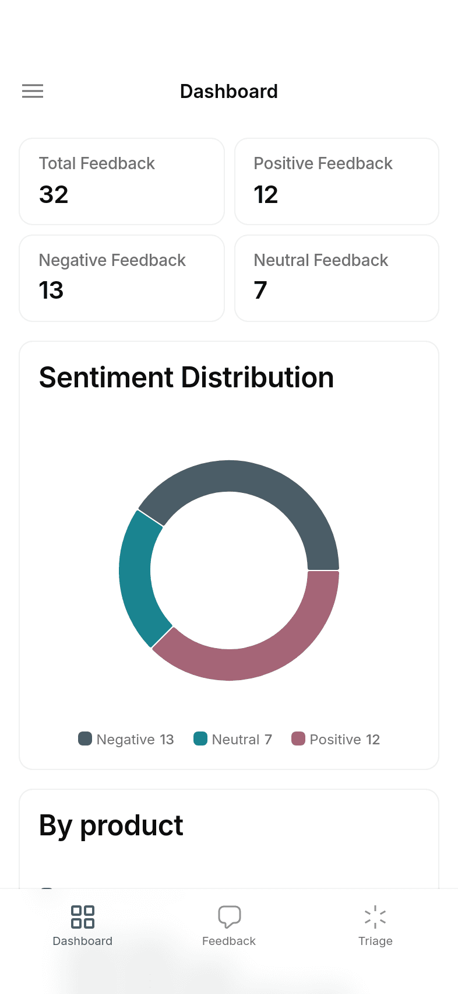Click the teal Neutral donut segment
This screenshot has width=458, height=994.
point(138,577)
